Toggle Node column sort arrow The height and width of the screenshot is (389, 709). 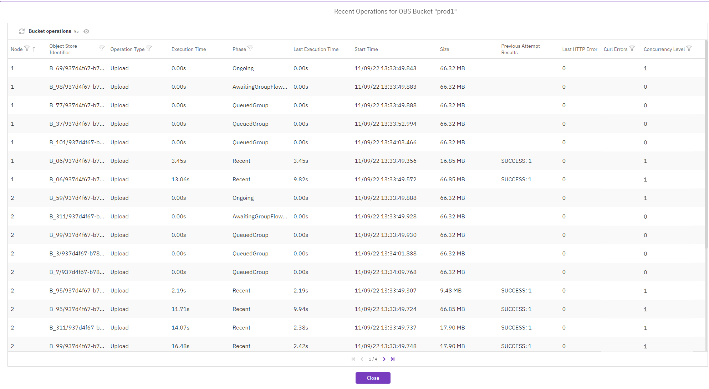coord(34,49)
